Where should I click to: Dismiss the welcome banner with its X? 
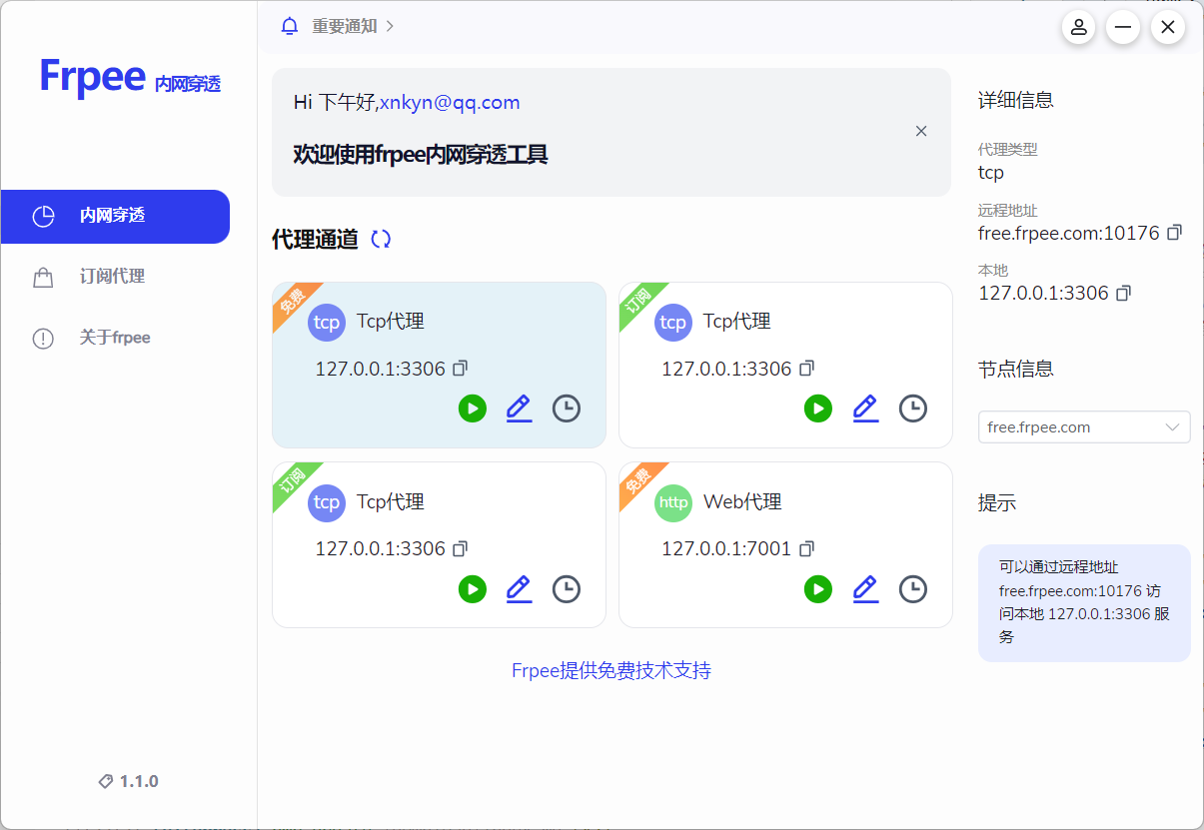921,131
